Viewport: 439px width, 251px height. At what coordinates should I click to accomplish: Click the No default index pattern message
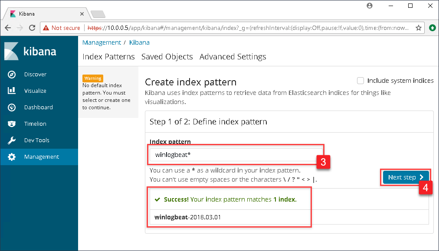pos(106,97)
